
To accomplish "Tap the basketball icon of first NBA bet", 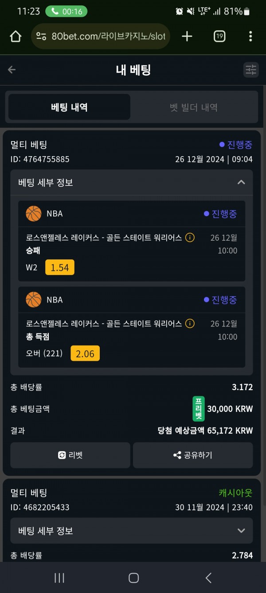I will pos(34,214).
